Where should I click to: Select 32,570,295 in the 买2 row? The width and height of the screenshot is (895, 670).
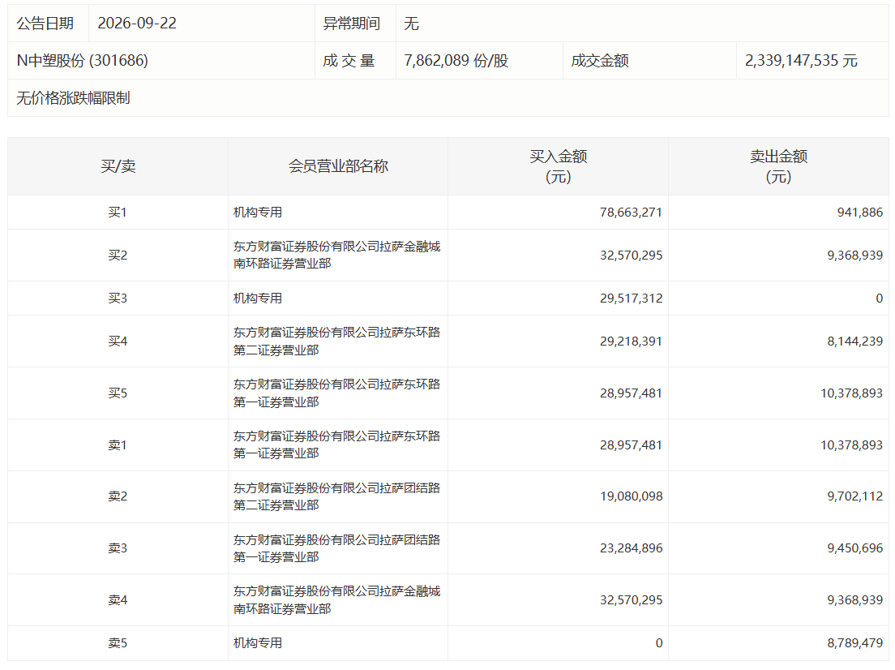click(631, 256)
